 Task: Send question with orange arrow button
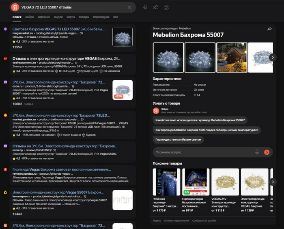[x=267, y=152]
